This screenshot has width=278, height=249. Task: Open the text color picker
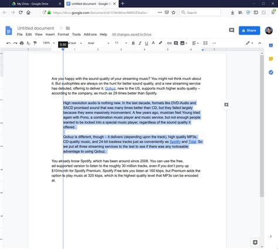pyautogui.click(x=153, y=43)
